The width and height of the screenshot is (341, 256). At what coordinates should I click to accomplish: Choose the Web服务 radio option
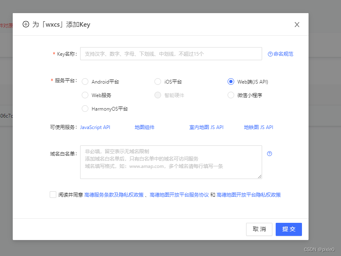coord(85,95)
